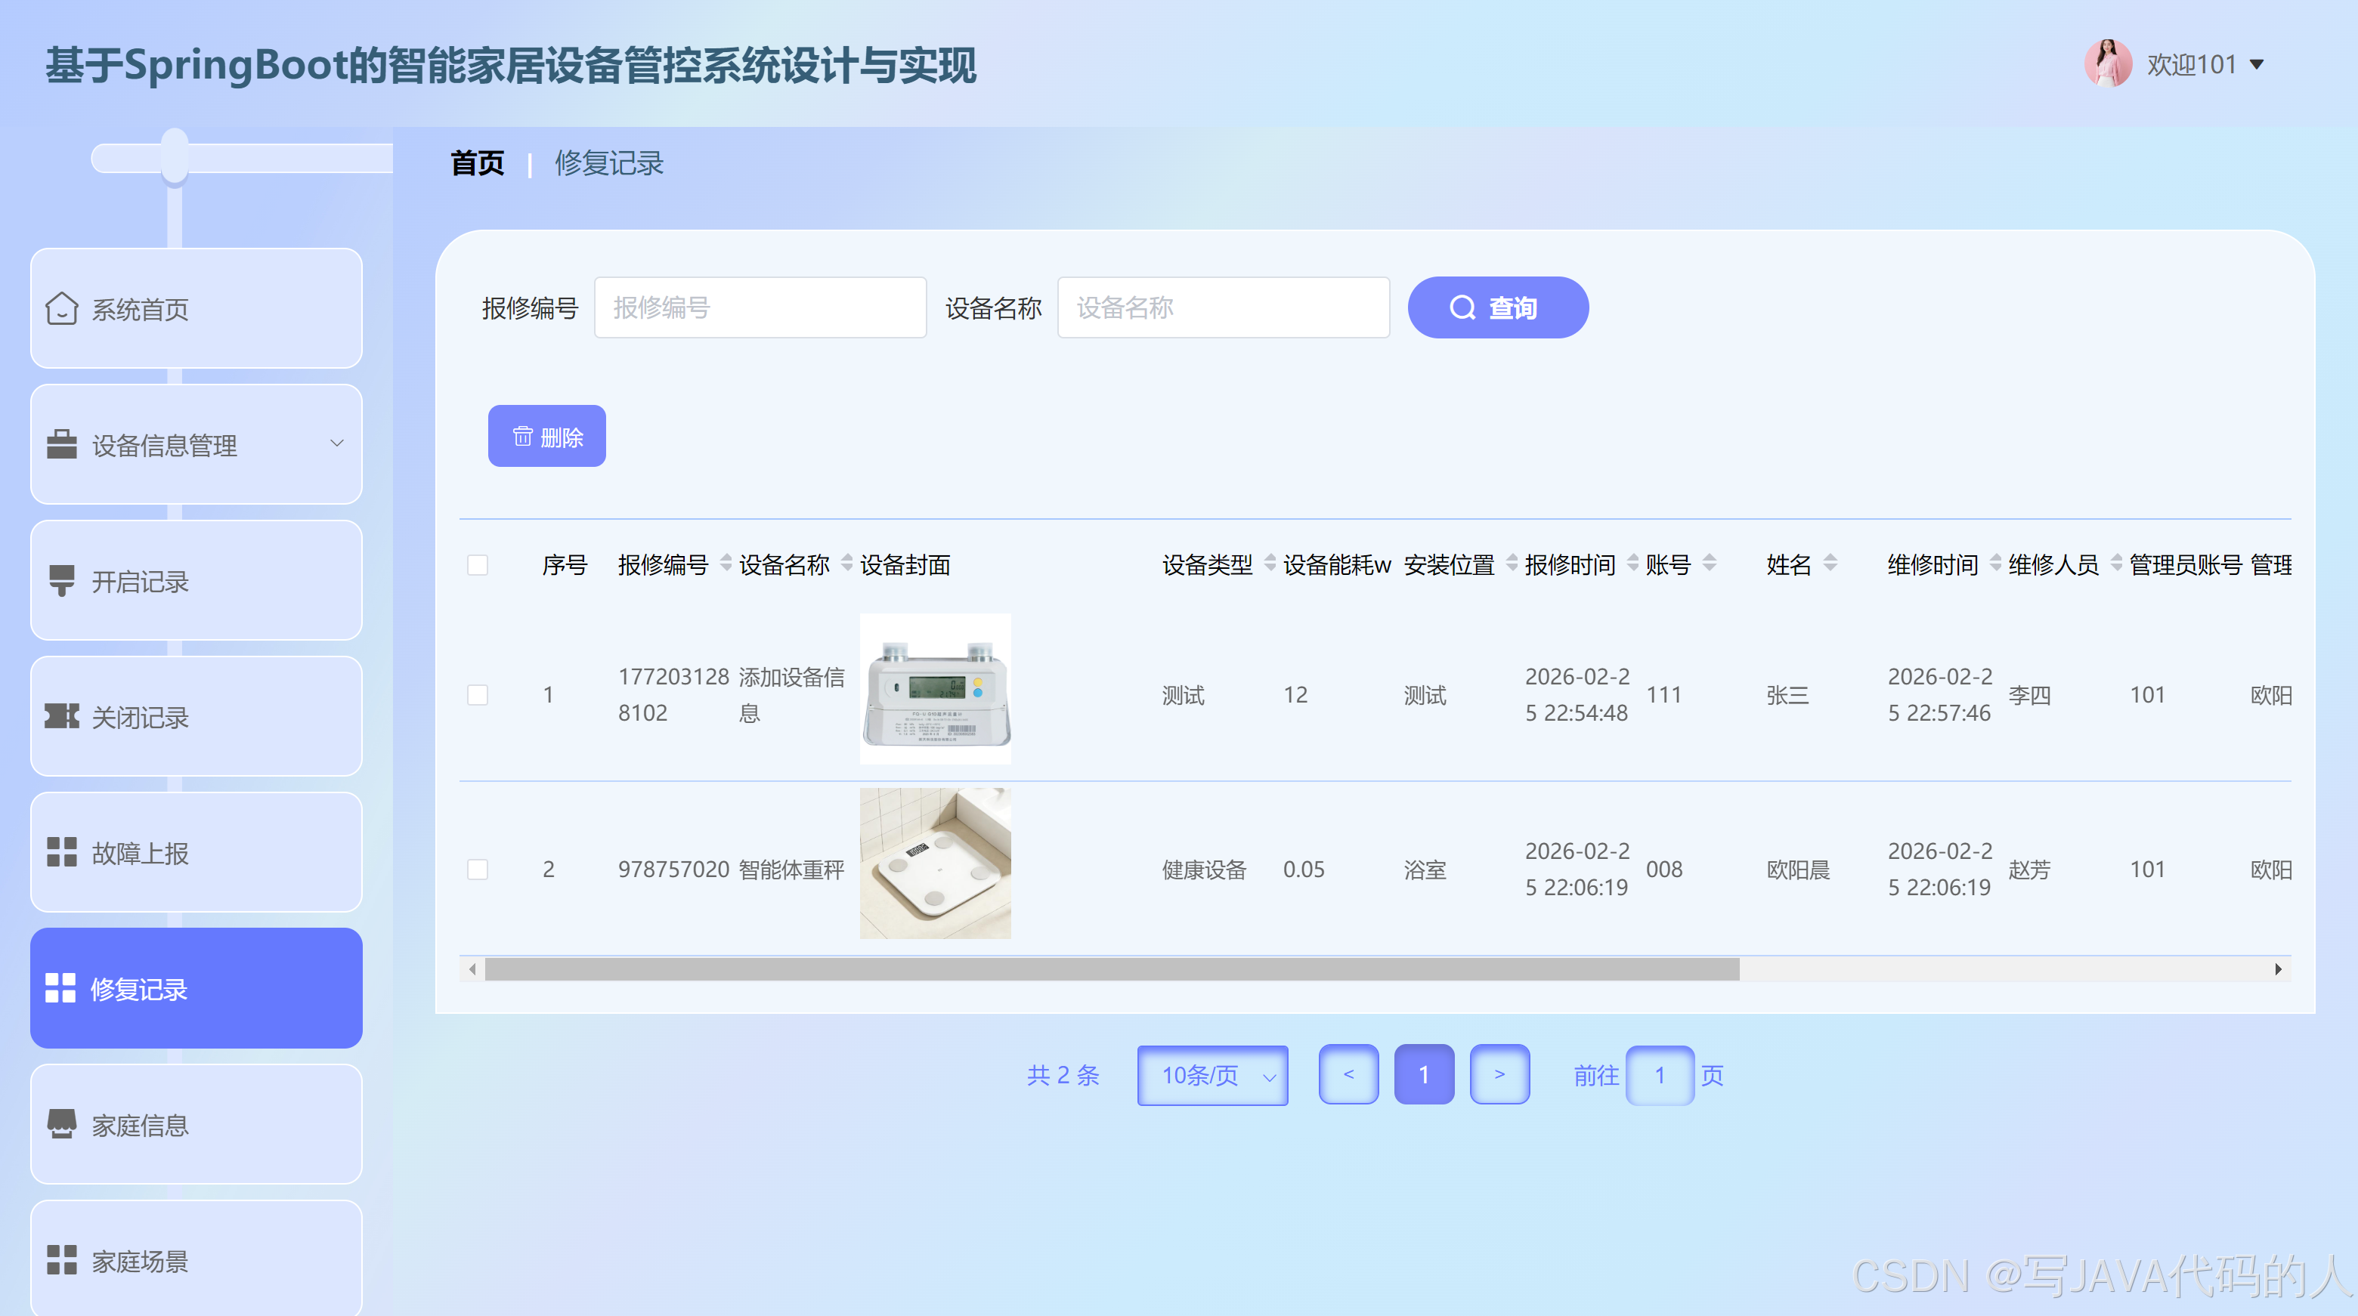Screen dimensions: 2358x1316
Task: Check the row 1 checkbox for 添加设备信息
Action: pos(477,694)
